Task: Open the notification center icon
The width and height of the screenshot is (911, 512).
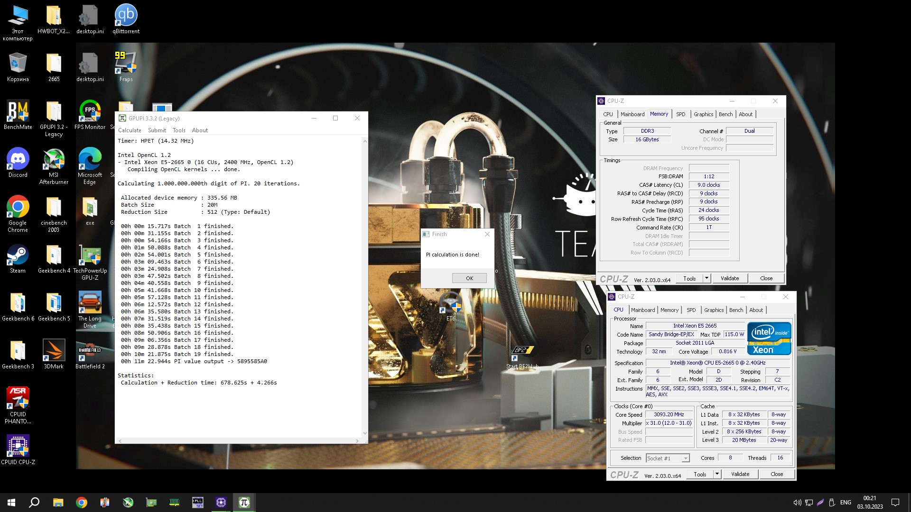Action: coord(895,503)
